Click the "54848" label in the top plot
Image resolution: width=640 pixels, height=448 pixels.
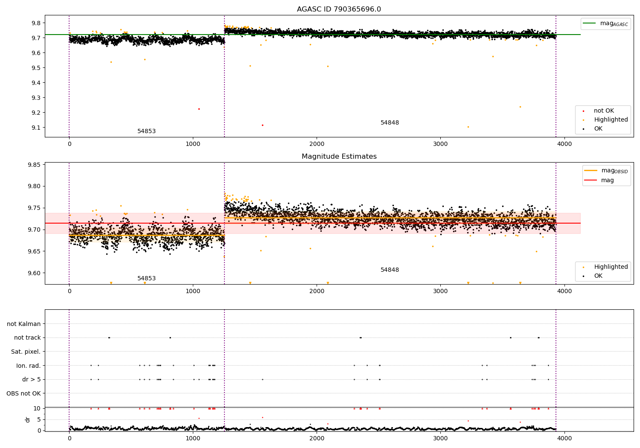390,123
